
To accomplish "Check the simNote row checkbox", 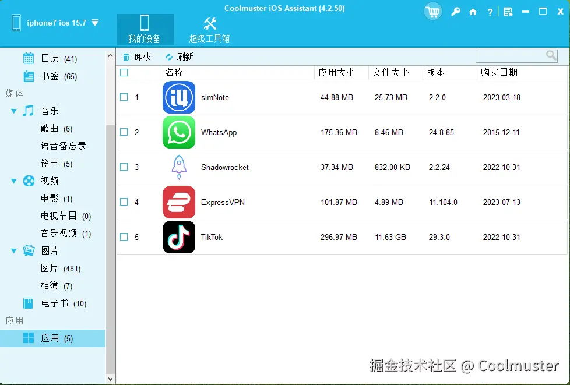I will (x=124, y=97).
